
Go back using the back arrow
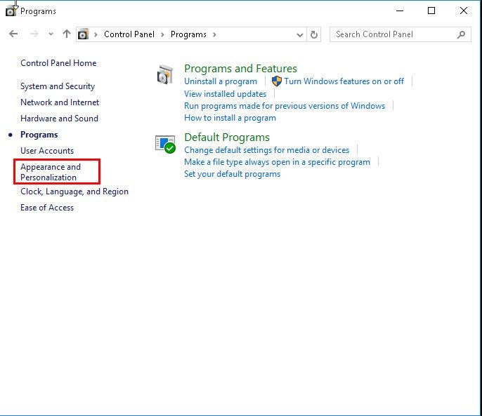(13, 34)
